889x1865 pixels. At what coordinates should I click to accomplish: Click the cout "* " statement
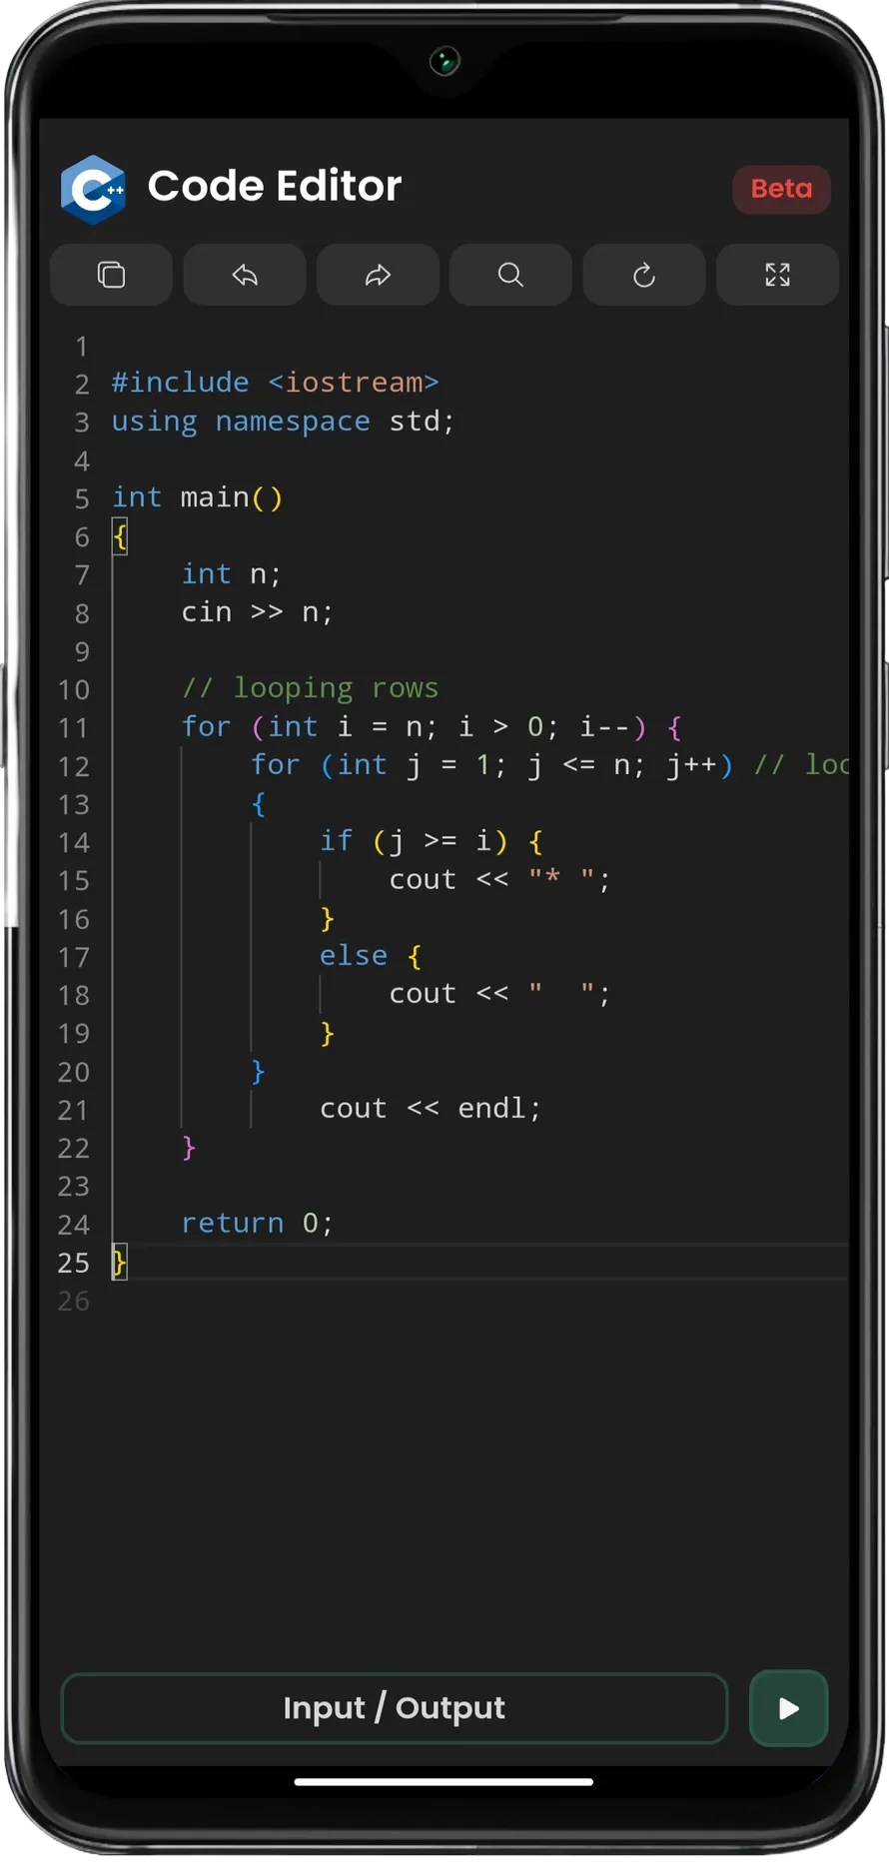coord(499,880)
